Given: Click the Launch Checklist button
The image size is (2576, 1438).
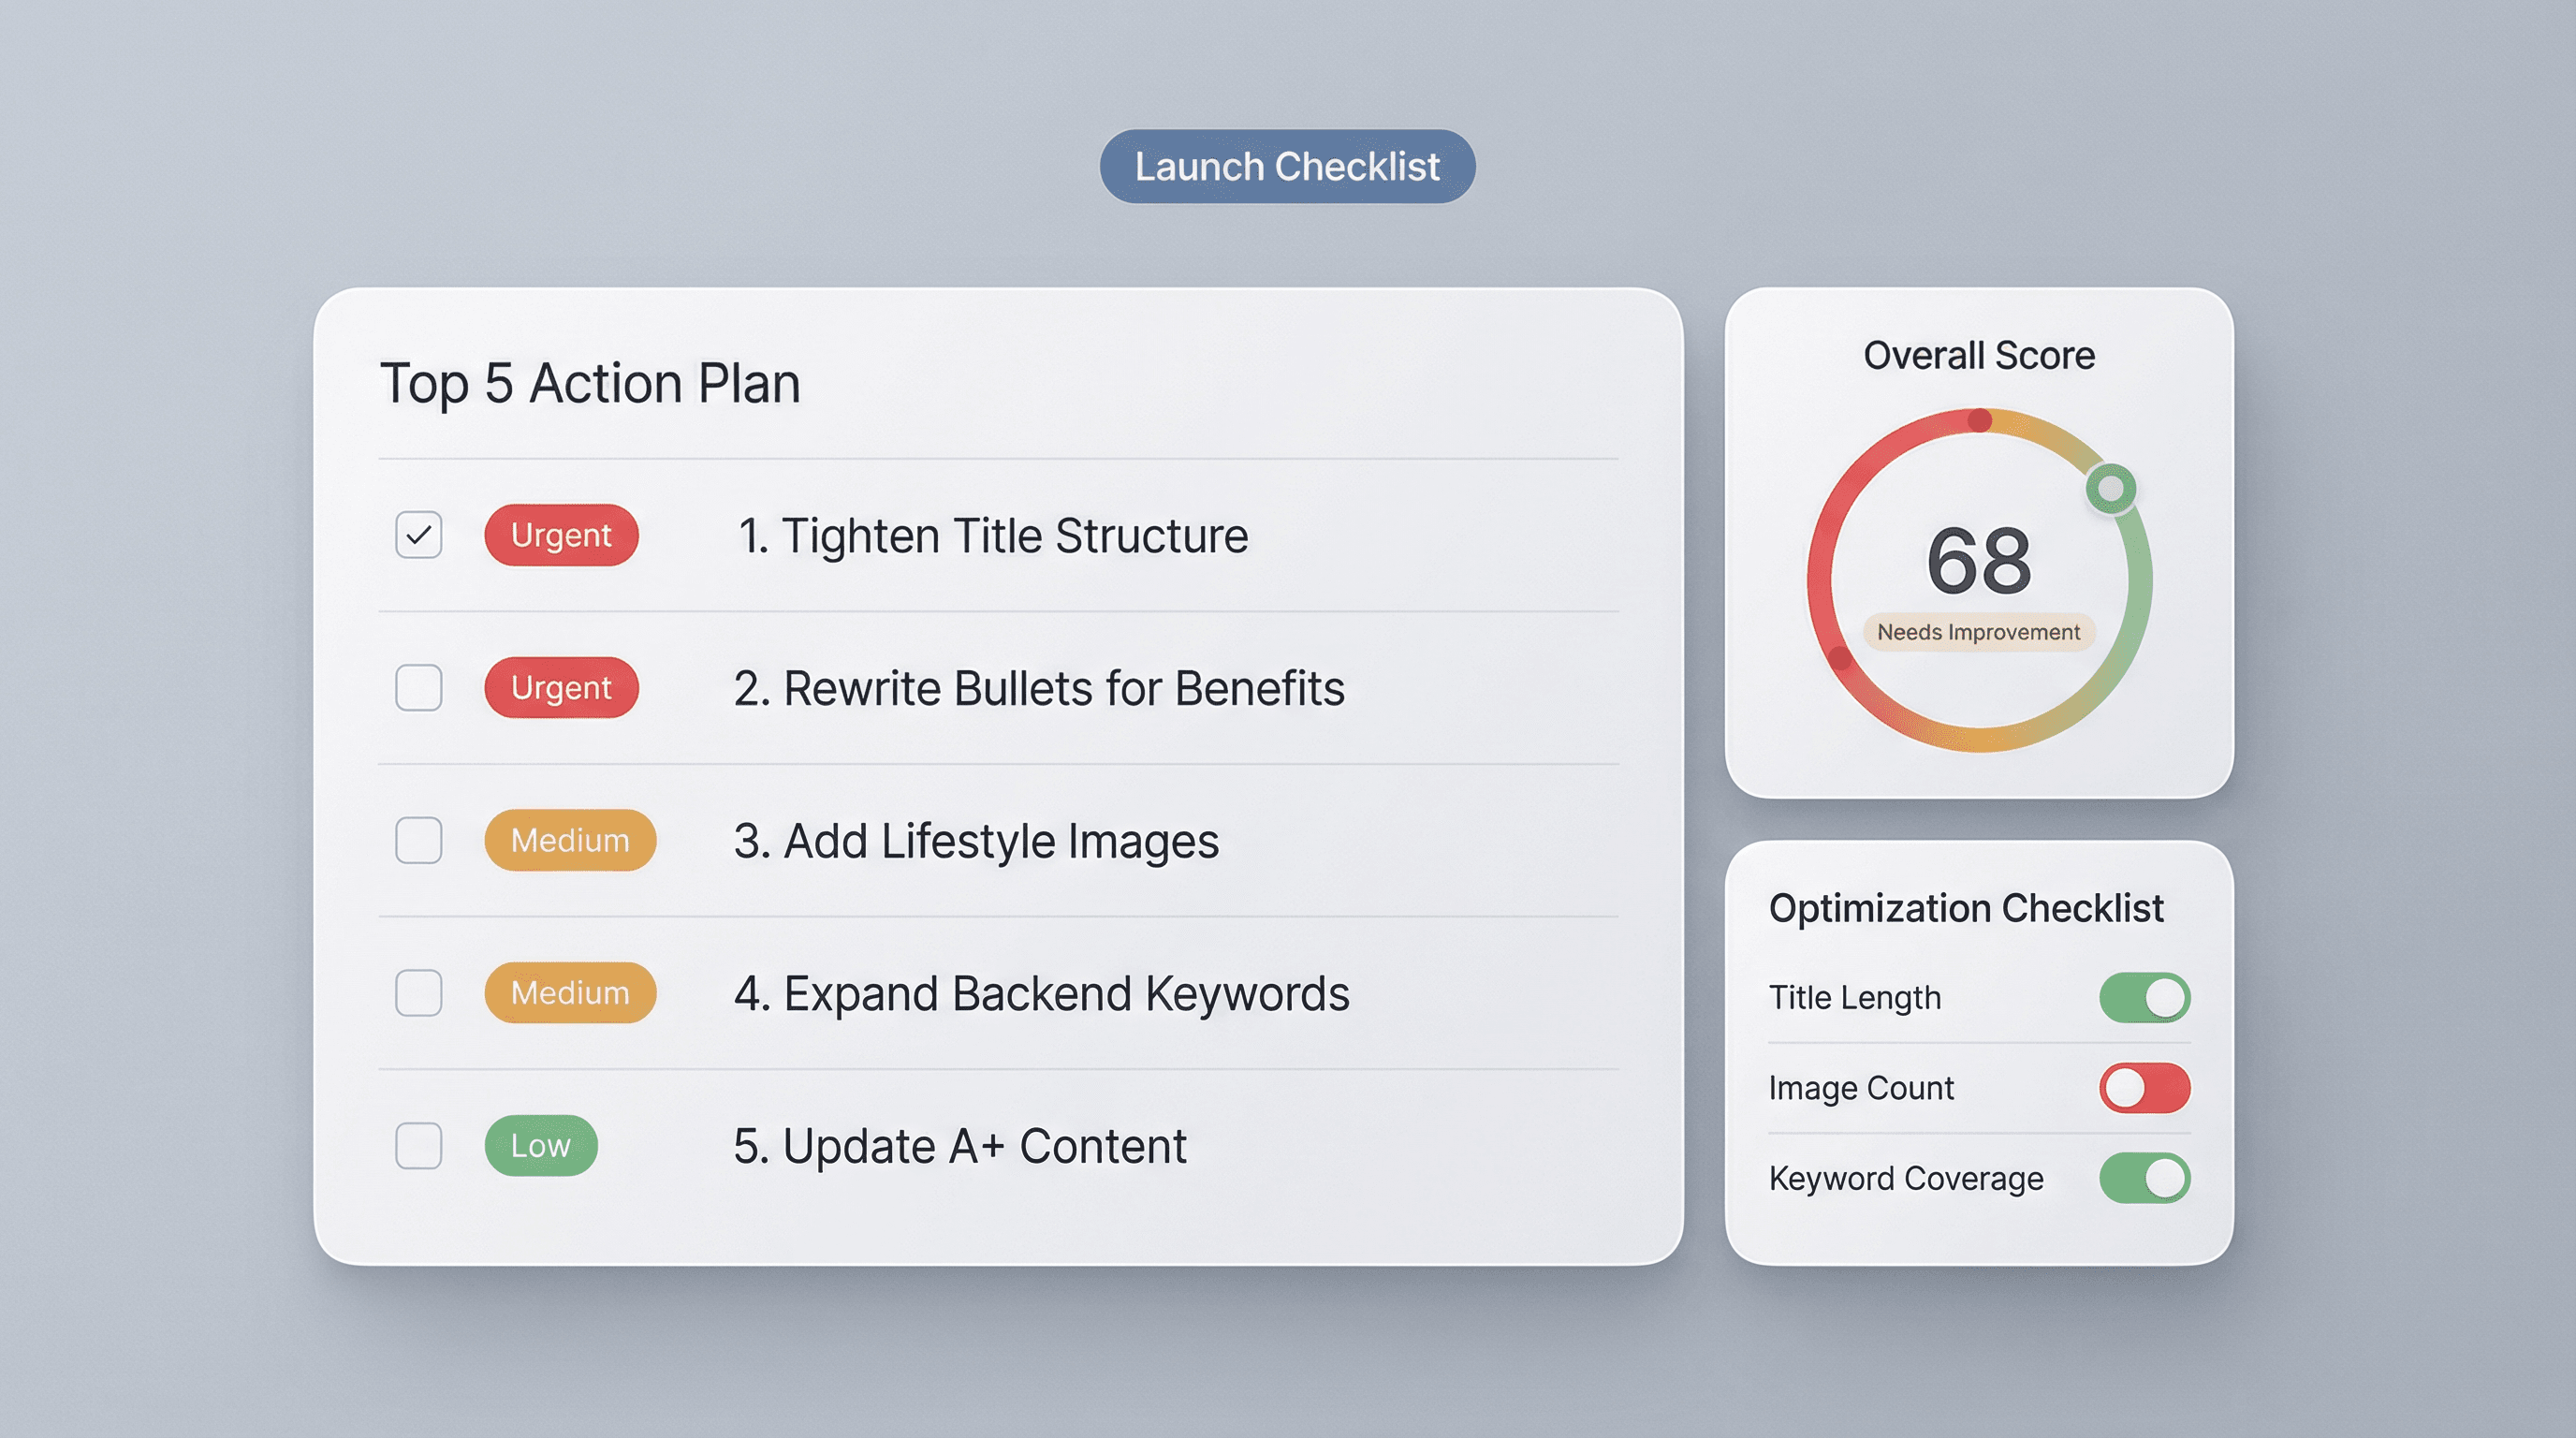Looking at the screenshot, I should 1287,166.
